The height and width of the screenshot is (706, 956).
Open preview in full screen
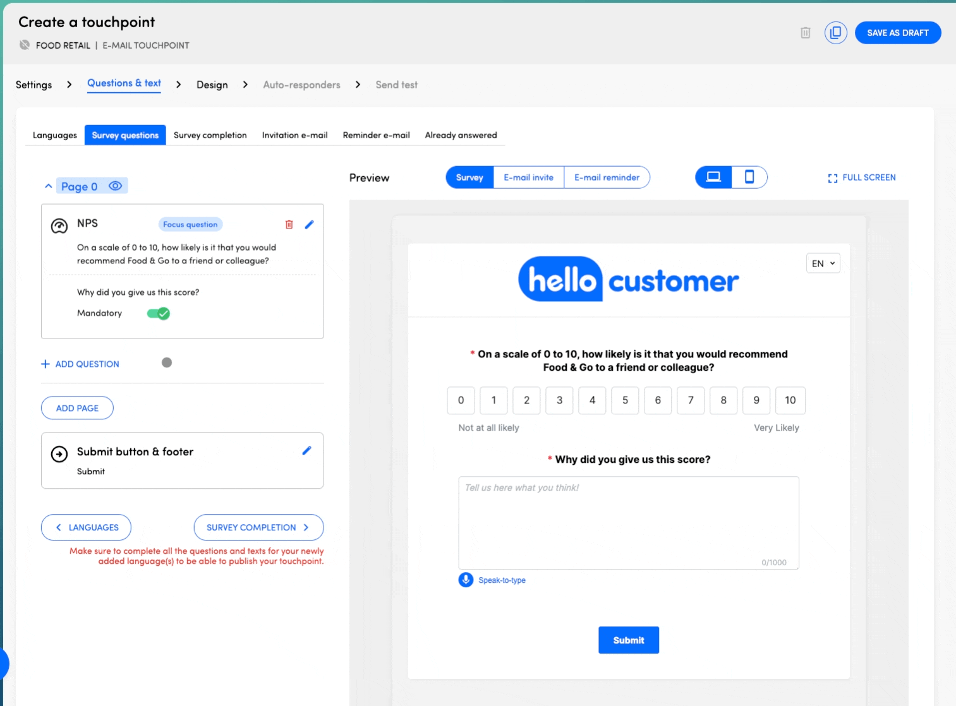[862, 177]
